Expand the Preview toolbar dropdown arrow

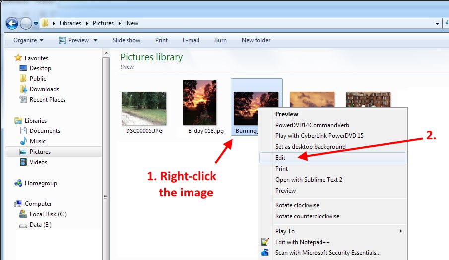click(95, 40)
